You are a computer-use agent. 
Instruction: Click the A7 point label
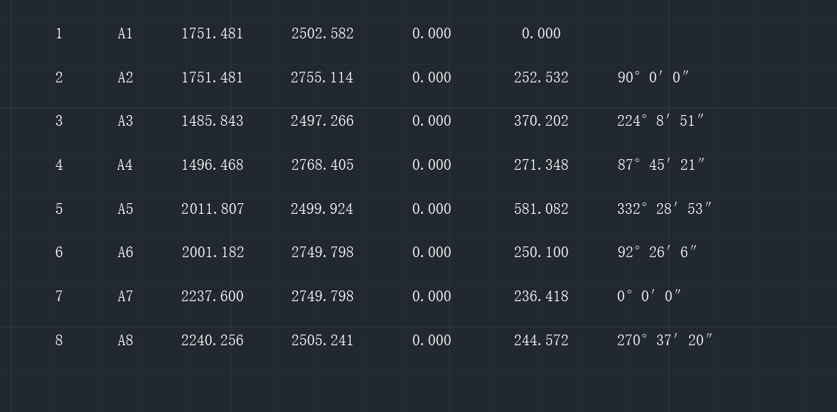point(125,296)
